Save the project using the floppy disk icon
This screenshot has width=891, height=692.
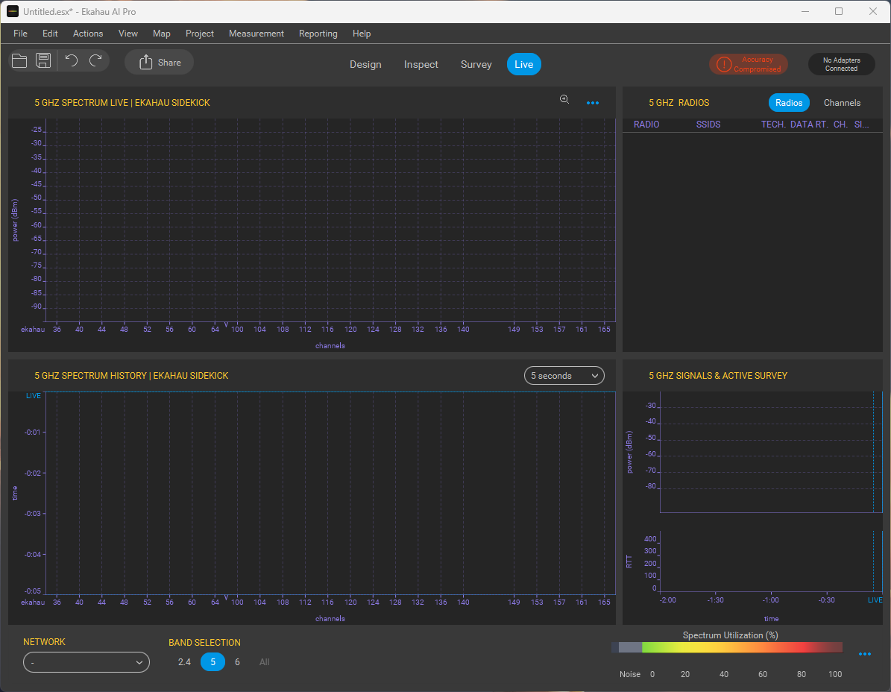(43, 61)
